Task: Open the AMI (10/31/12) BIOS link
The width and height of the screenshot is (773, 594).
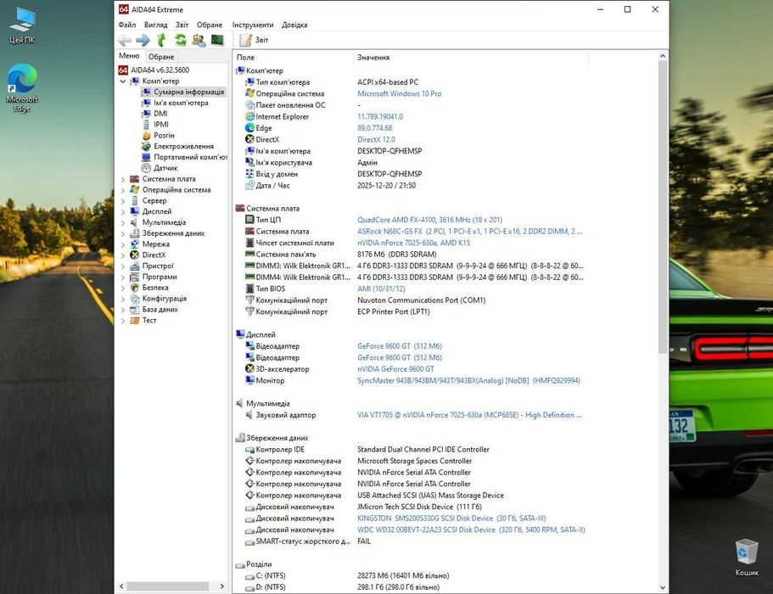Action: tap(381, 289)
